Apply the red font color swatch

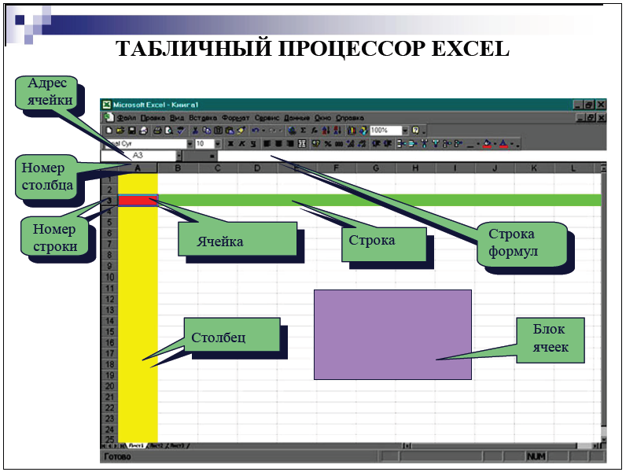pyautogui.click(x=503, y=144)
